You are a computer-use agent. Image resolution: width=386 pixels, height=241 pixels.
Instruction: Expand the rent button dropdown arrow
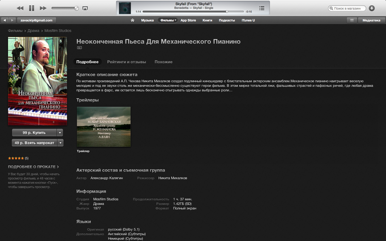point(61,143)
